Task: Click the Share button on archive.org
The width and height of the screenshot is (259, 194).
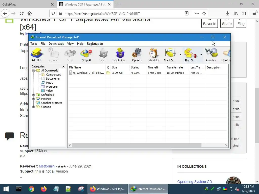Action: point(227,23)
